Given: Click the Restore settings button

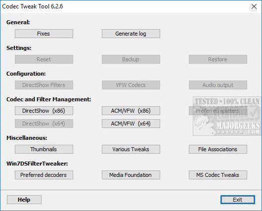Looking at the screenshot, I should [x=218, y=59].
